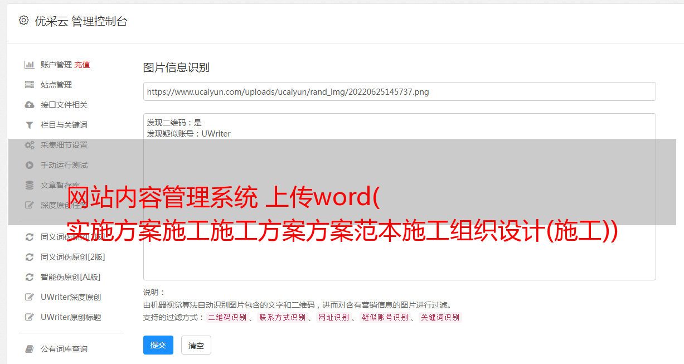This screenshot has height=364, width=684.
Task: Click the 二维码识别 tag
Action: [x=227, y=317]
